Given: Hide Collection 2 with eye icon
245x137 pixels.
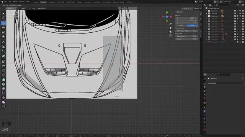Looking at the screenshot, I should pyautogui.click(x=240, y=14).
